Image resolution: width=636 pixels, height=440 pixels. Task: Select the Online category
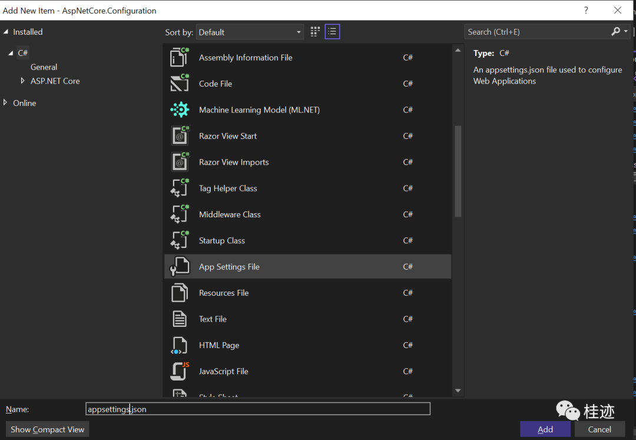pyautogui.click(x=24, y=103)
